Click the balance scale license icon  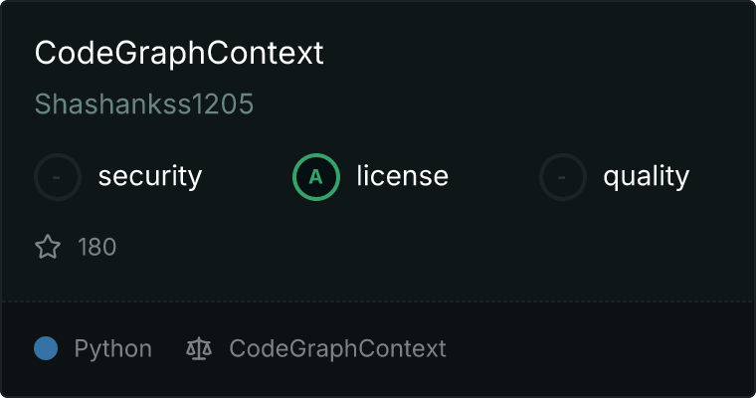point(199,349)
